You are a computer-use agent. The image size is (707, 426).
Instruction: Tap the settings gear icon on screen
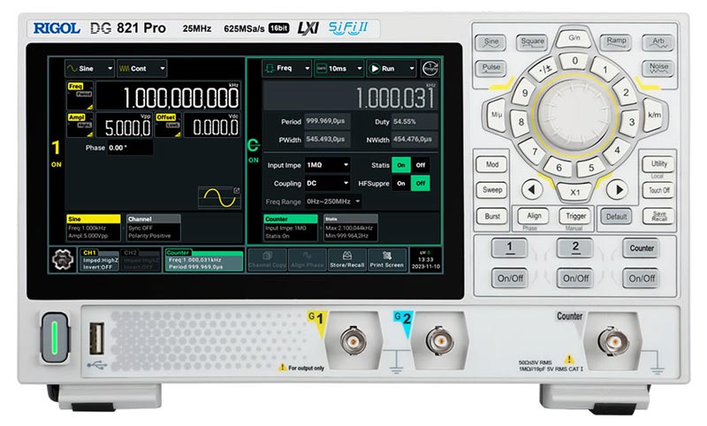coord(62,262)
